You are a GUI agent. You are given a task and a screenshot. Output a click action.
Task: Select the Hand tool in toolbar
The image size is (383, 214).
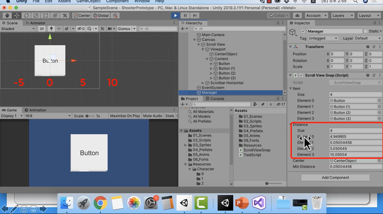7,15
